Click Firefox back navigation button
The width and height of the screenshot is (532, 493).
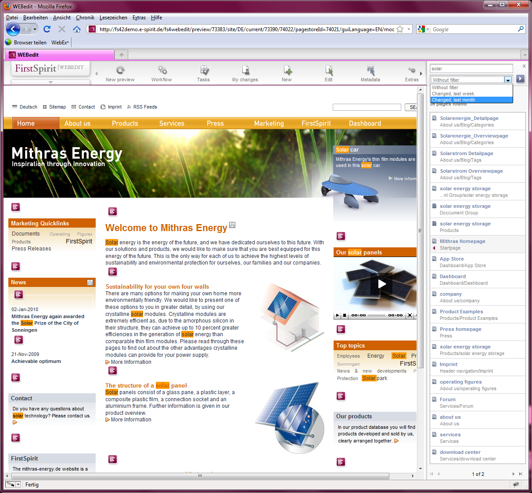pyautogui.click(x=13, y=29)
